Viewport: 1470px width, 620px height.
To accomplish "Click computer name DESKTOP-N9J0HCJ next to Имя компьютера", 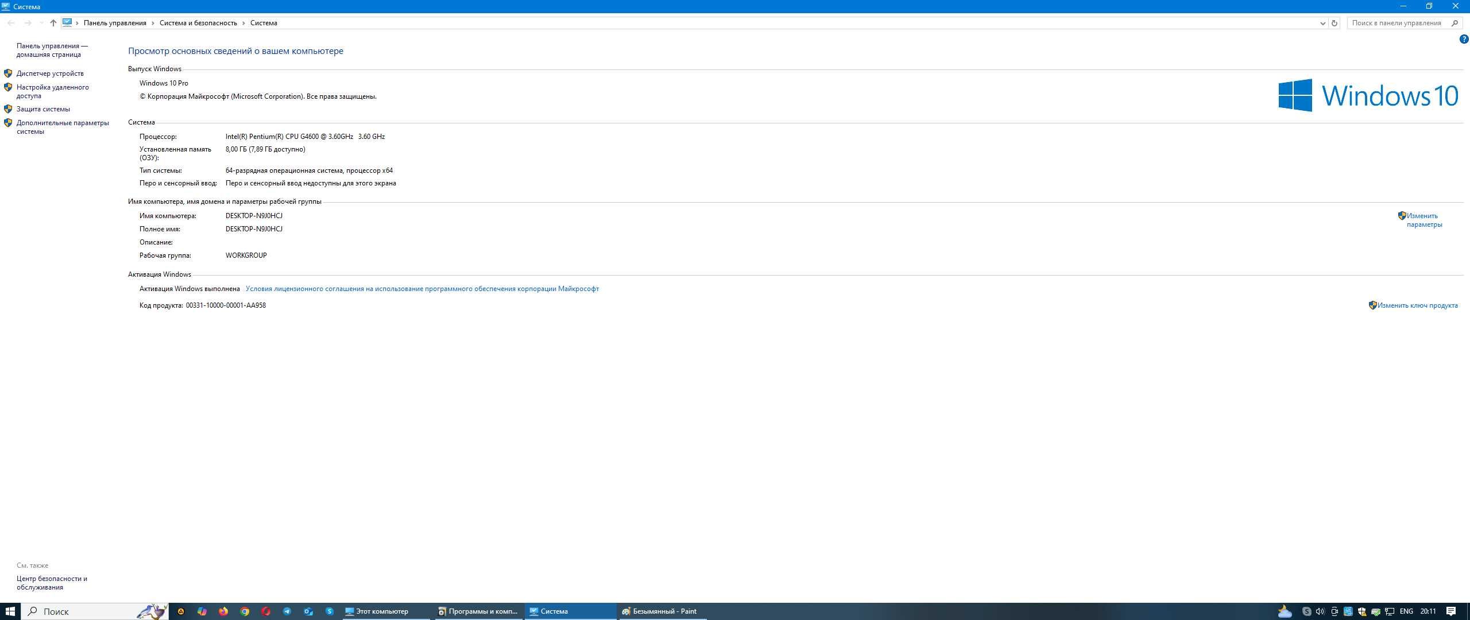I will tap(254, 216).
